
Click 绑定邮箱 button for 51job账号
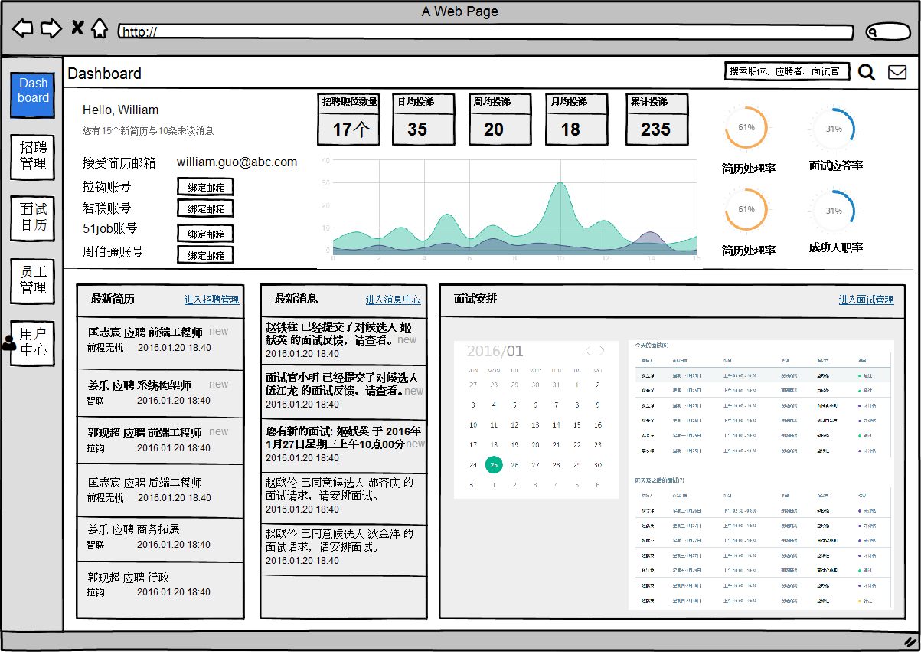coord(205,234)
